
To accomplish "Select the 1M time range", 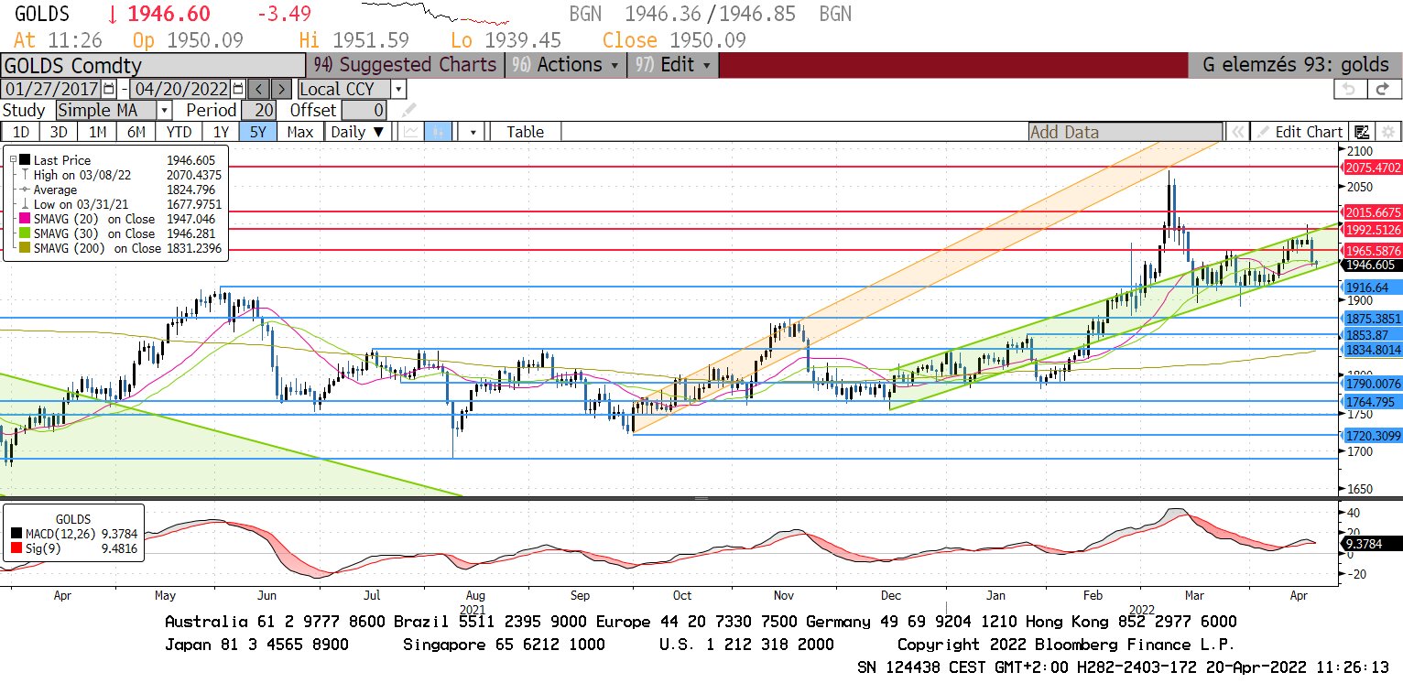I will 97,132.
